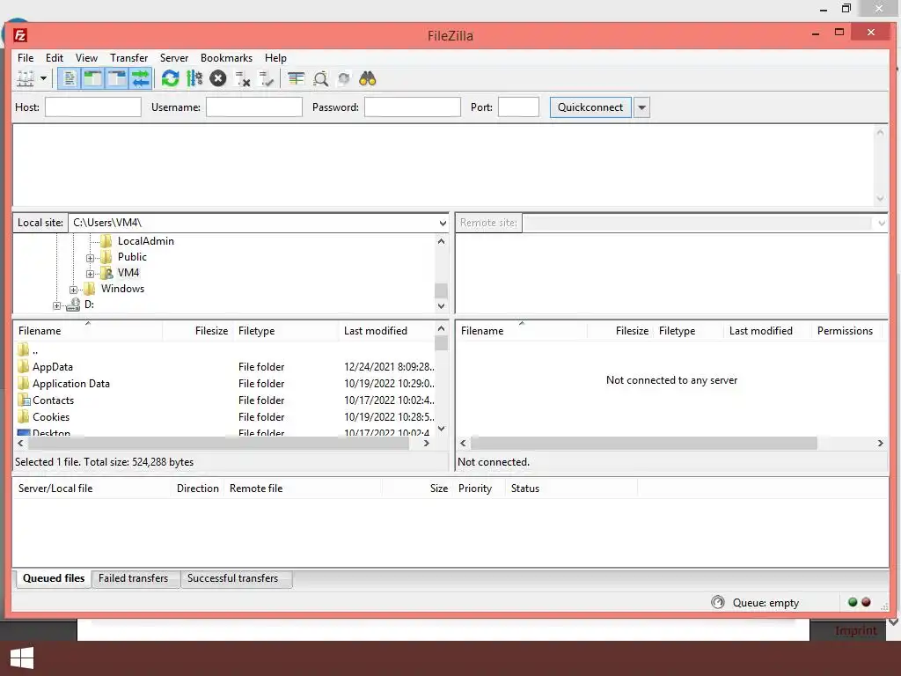901x676 pixels.
Task: Toggle processing of transfer queue
Action: (194, 78)
